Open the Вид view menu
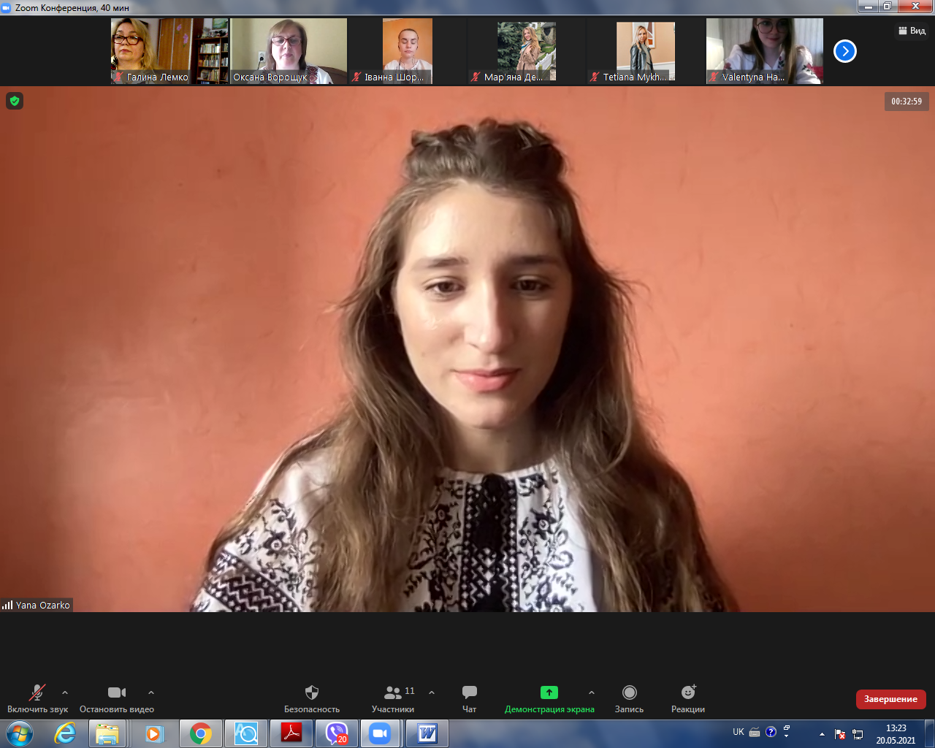 [912, 31]
